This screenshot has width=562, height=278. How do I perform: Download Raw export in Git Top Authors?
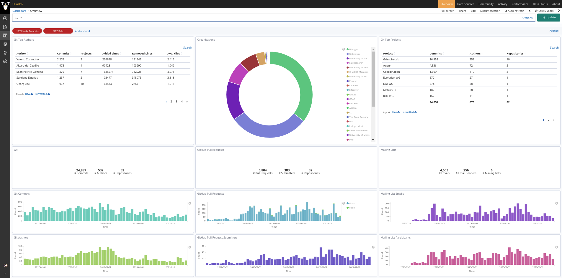click(x=29, y=94)
